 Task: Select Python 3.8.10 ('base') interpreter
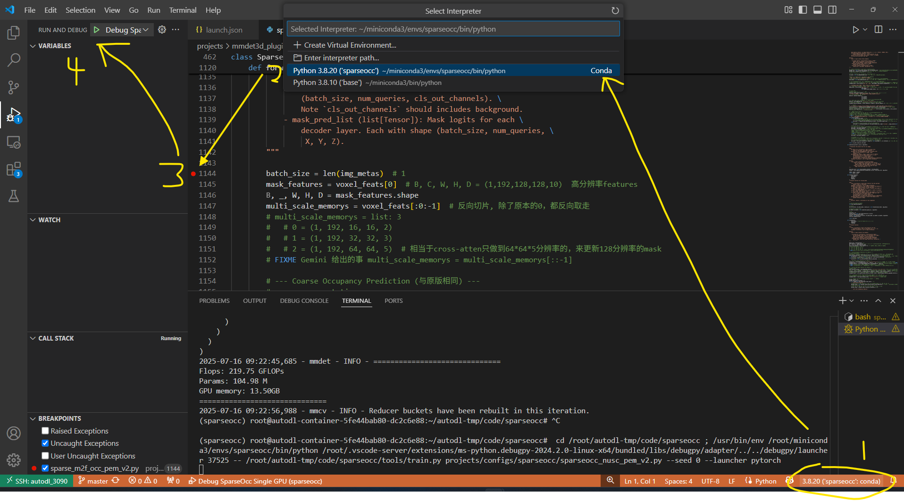click(453, 83)
